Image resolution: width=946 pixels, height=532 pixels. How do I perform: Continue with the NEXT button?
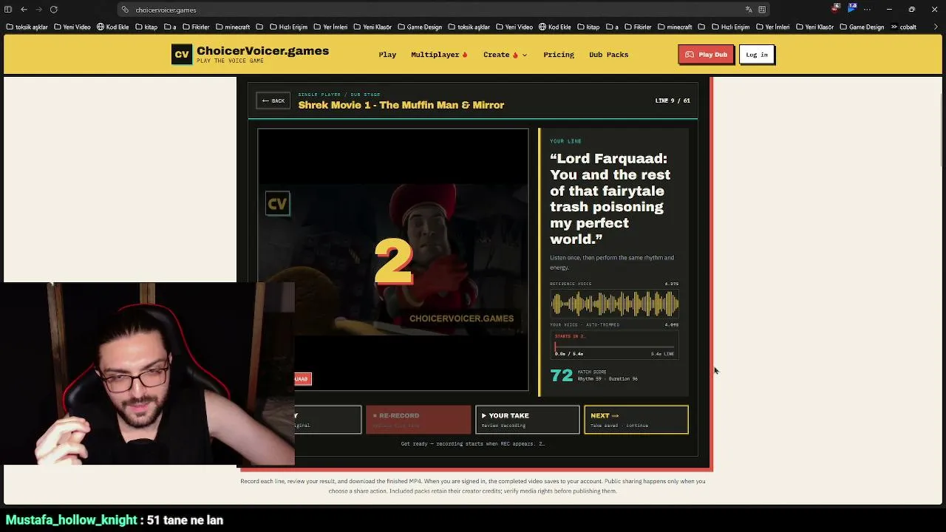(x=636, y=420)
